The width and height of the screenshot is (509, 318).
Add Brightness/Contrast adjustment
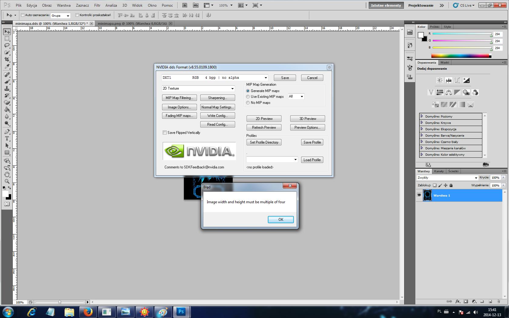pos(440,80)
